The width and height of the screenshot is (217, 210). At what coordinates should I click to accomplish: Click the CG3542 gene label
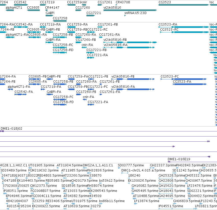[20, 2]
